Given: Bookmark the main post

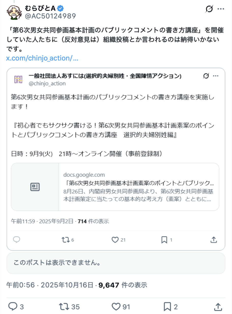Looking at the screenshot, I should click(x=167, y=306).
